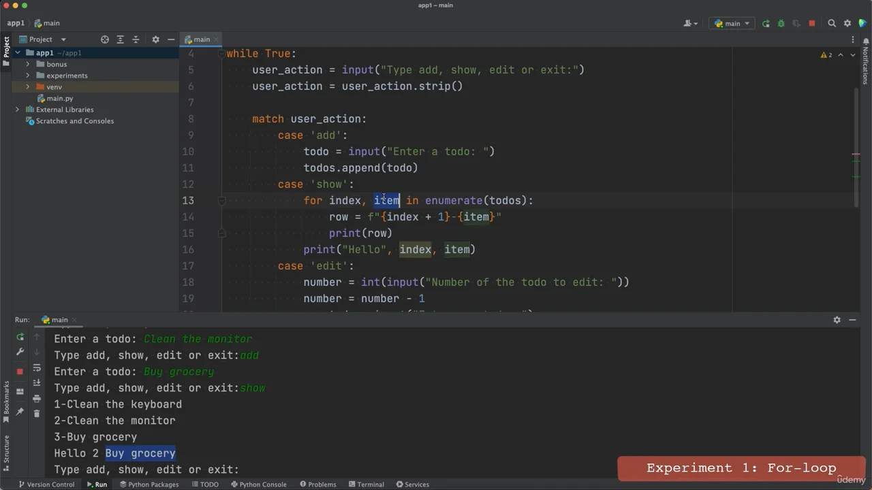Open the Python Packages tab
Screen dimensions: 872x490
[x=149, y=485]
